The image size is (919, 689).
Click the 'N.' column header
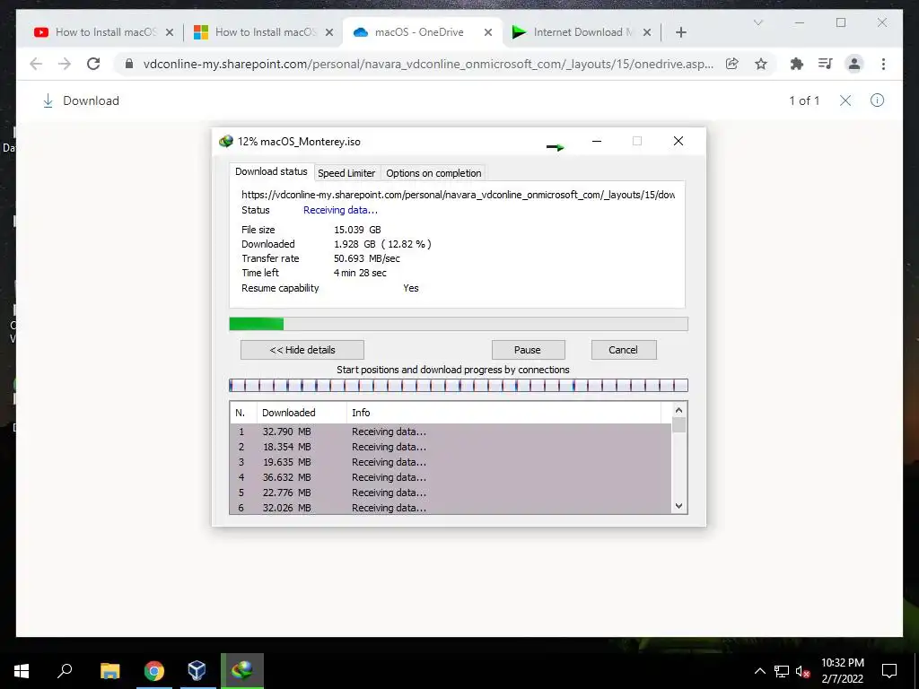243,413
